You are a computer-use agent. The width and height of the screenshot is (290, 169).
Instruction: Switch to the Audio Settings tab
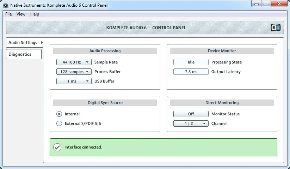(25, 43)
